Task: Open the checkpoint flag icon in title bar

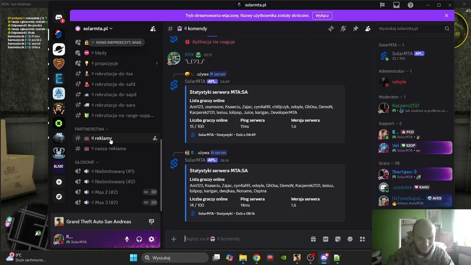Action: [382, 5]
